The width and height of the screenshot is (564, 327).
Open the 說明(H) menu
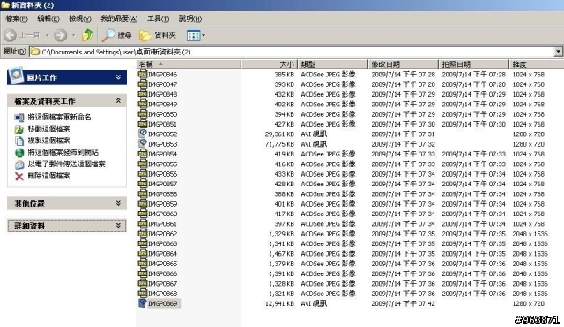[190, 18]
